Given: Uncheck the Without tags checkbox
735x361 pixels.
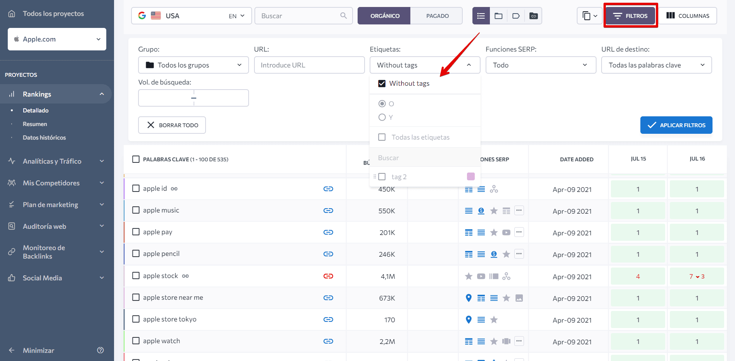Looking at the screenshot, I should [x=382, y=83].
